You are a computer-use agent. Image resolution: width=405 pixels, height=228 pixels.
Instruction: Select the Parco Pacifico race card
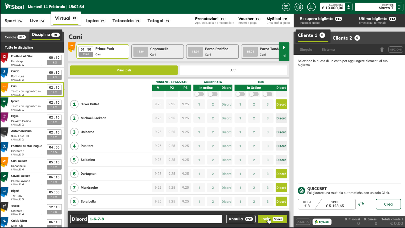pyautogui.click(x=212, y=52)
